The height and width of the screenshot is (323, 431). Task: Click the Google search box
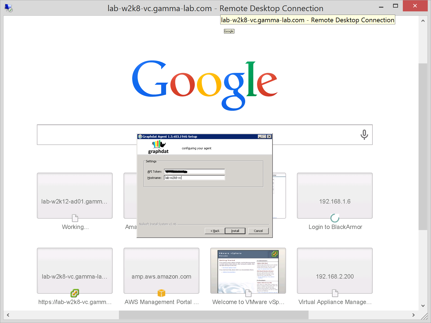click(87, 135)
